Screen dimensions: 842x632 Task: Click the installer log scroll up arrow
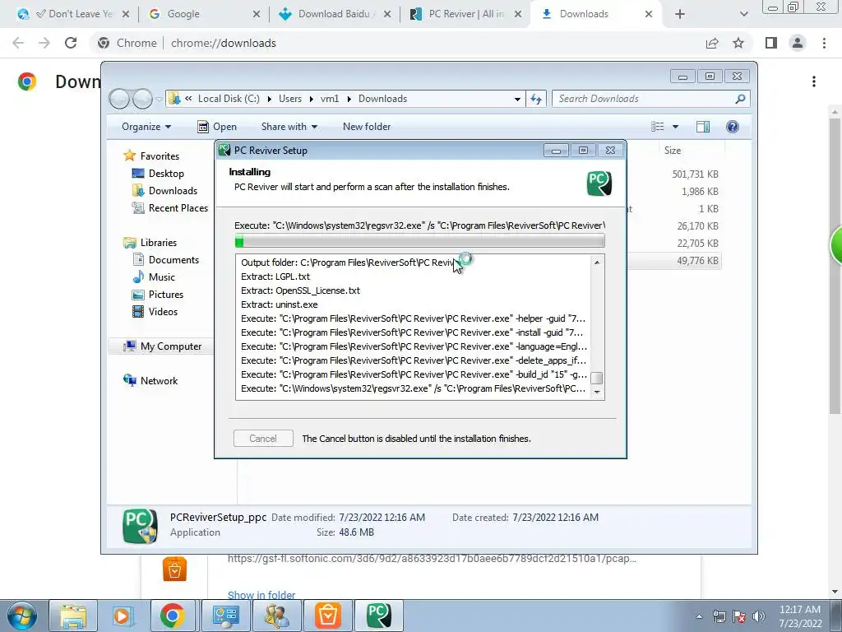597,263
